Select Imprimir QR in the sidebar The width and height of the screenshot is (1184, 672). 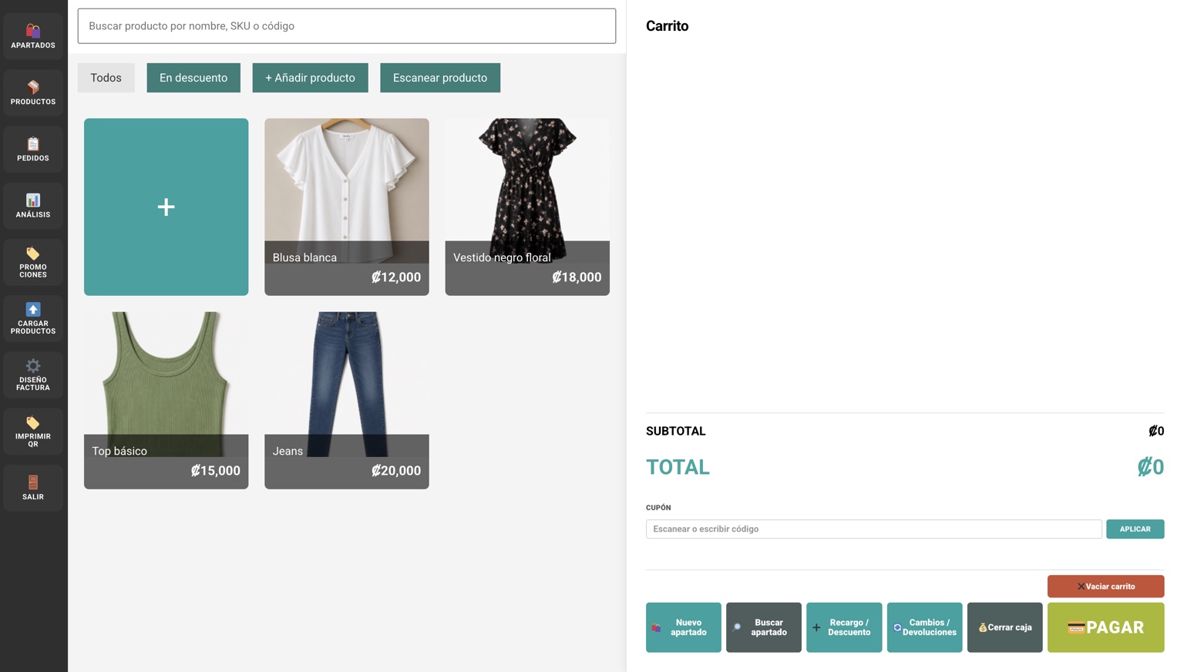(33, 432)
